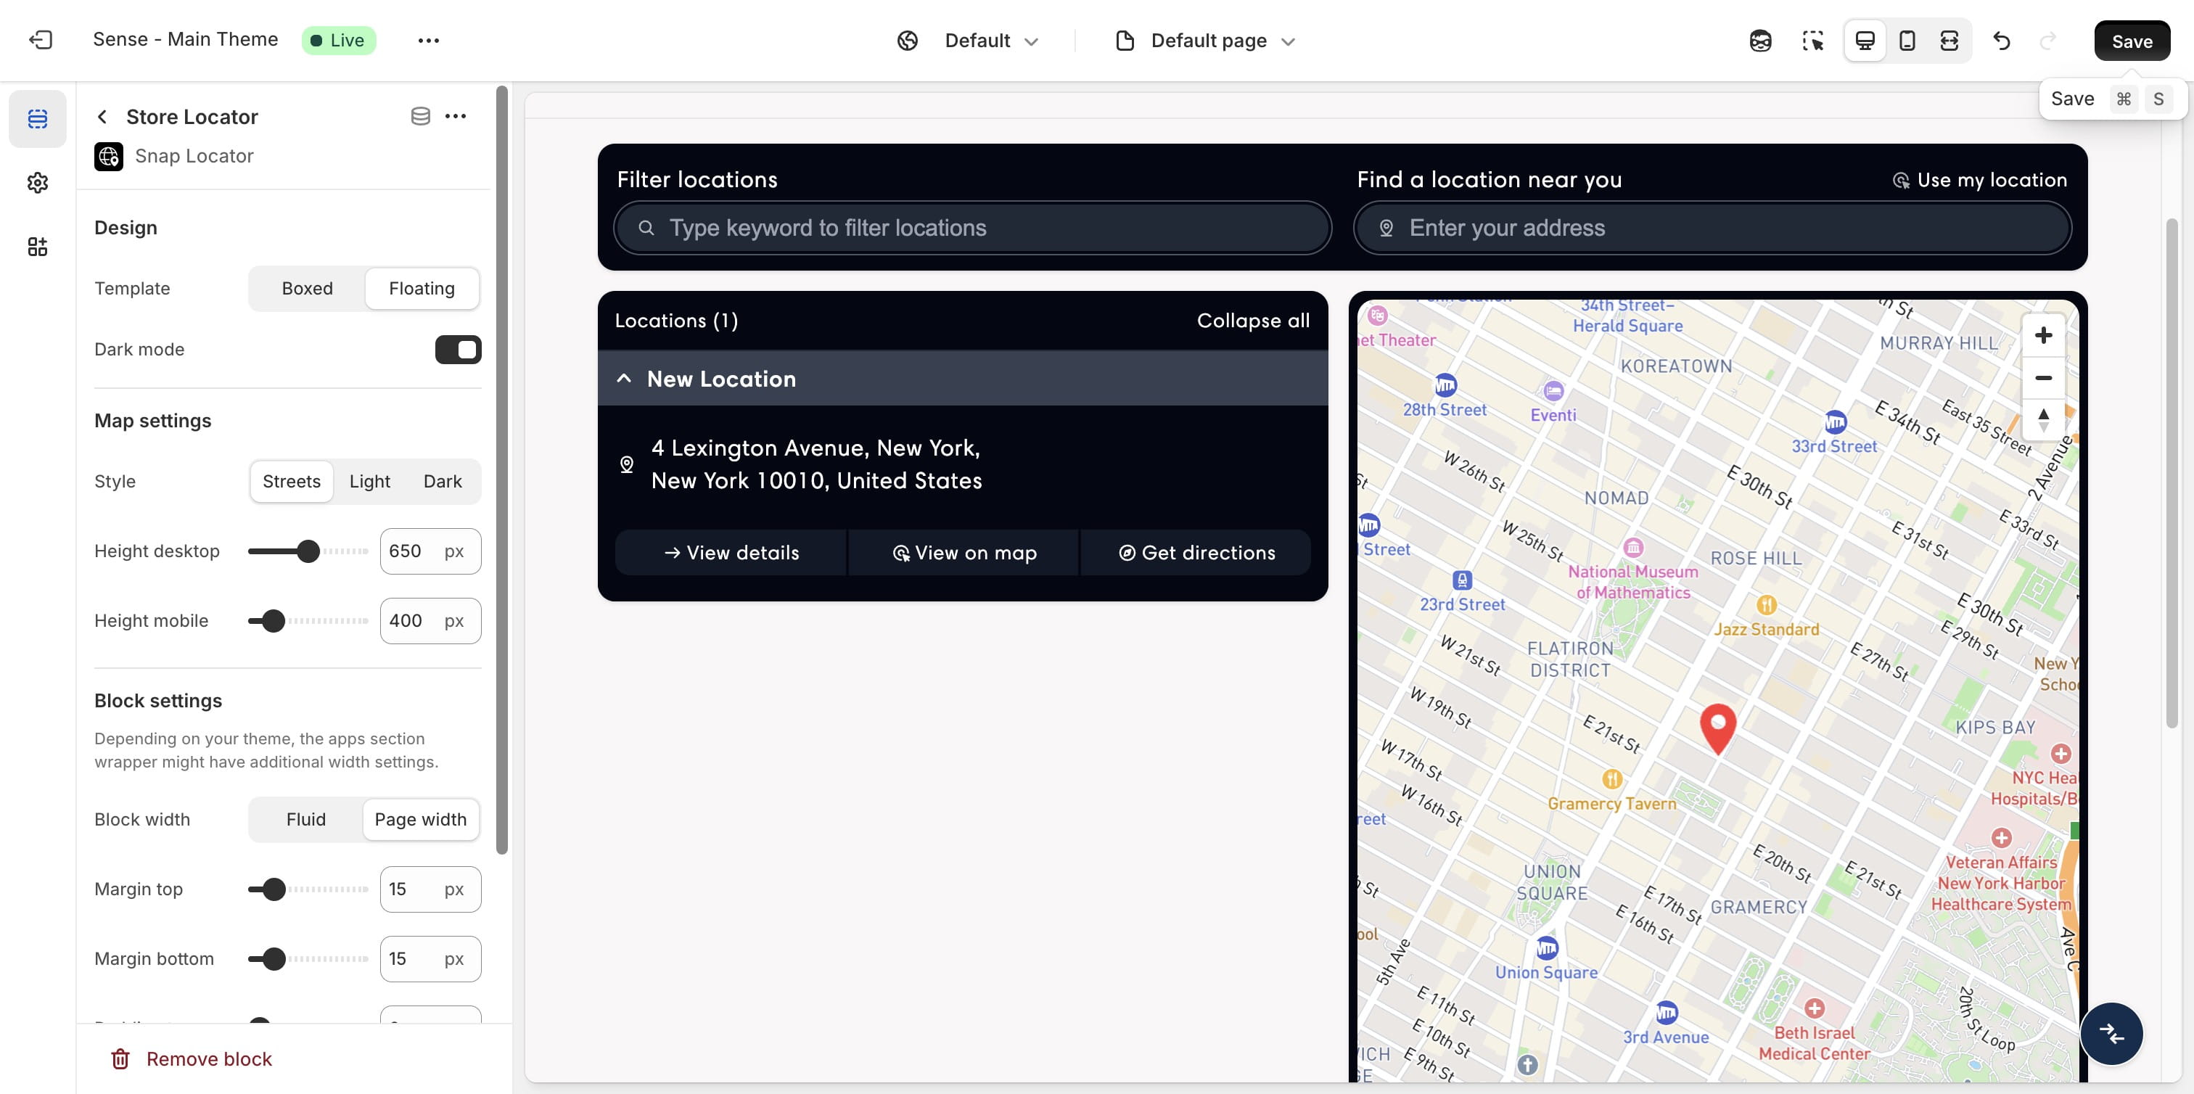The width and height of the screenshot is (2194, 1094).
Task: Click Remove block at the bottom
Action: pyautogui.click(x=209, y=1058)
